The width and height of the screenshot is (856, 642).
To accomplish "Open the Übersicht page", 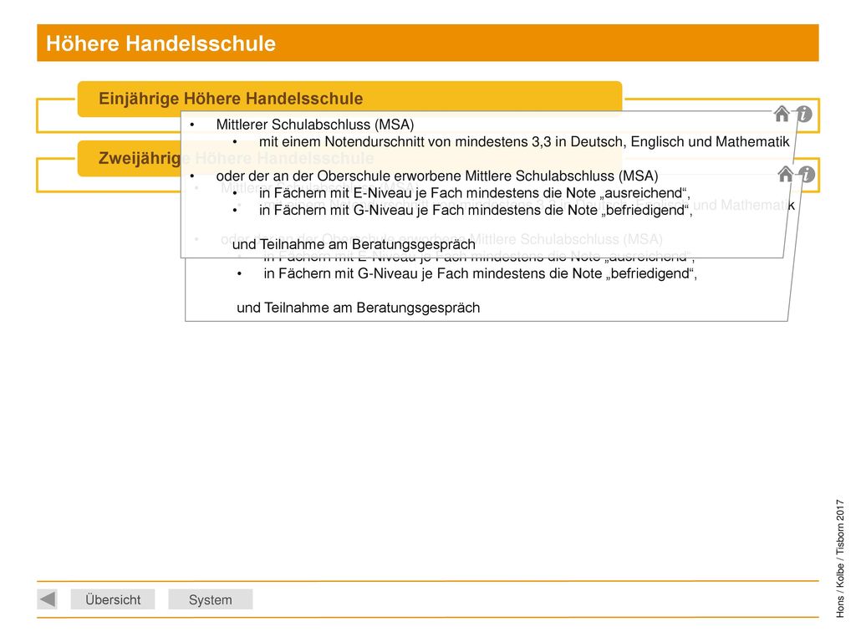I will click(x=113, y=599).
